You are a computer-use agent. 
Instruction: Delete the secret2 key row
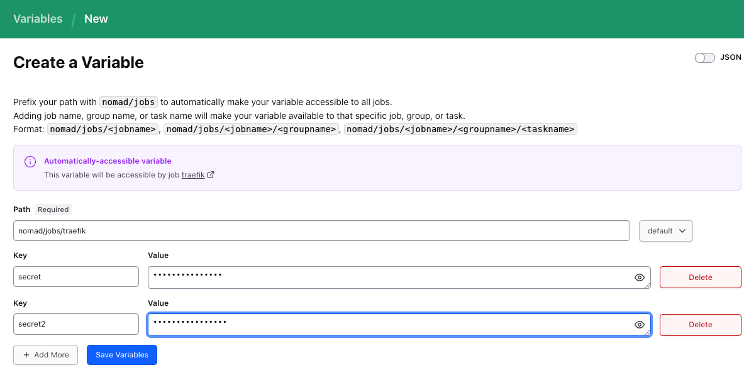tap(700, 325)
